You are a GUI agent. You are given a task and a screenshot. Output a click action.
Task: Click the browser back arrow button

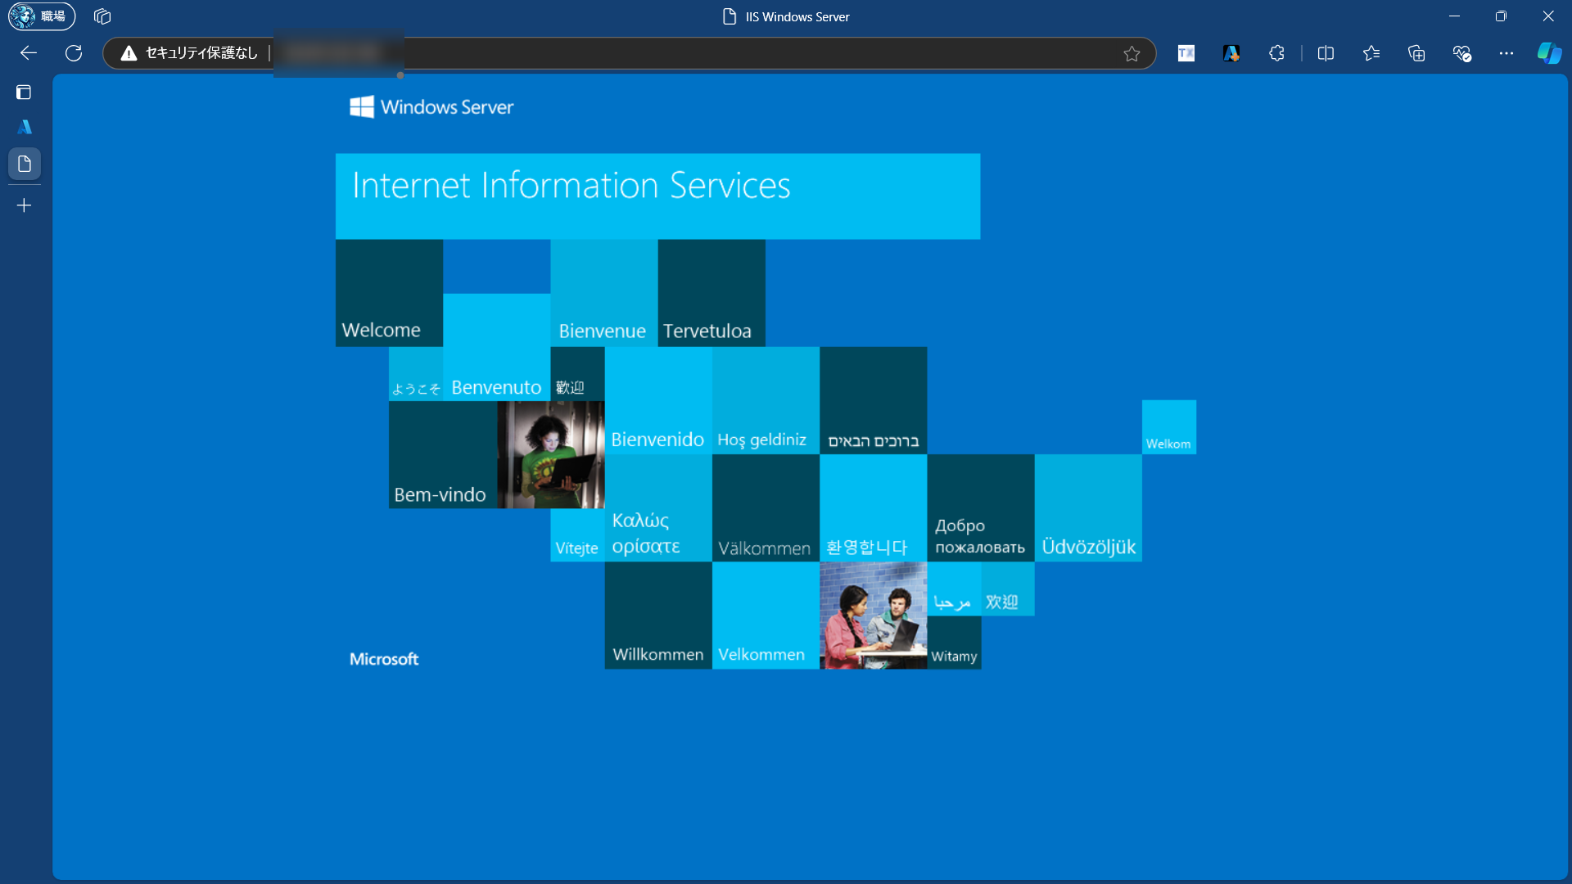click(29, 53)
